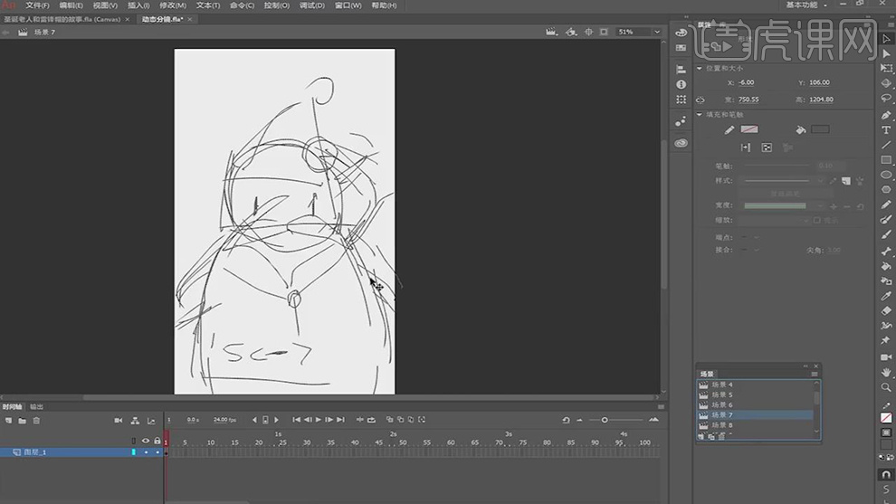Collapse the 填充和笔触 section
896x504 pixels.
pyautogui.click(x=700, y=114)
